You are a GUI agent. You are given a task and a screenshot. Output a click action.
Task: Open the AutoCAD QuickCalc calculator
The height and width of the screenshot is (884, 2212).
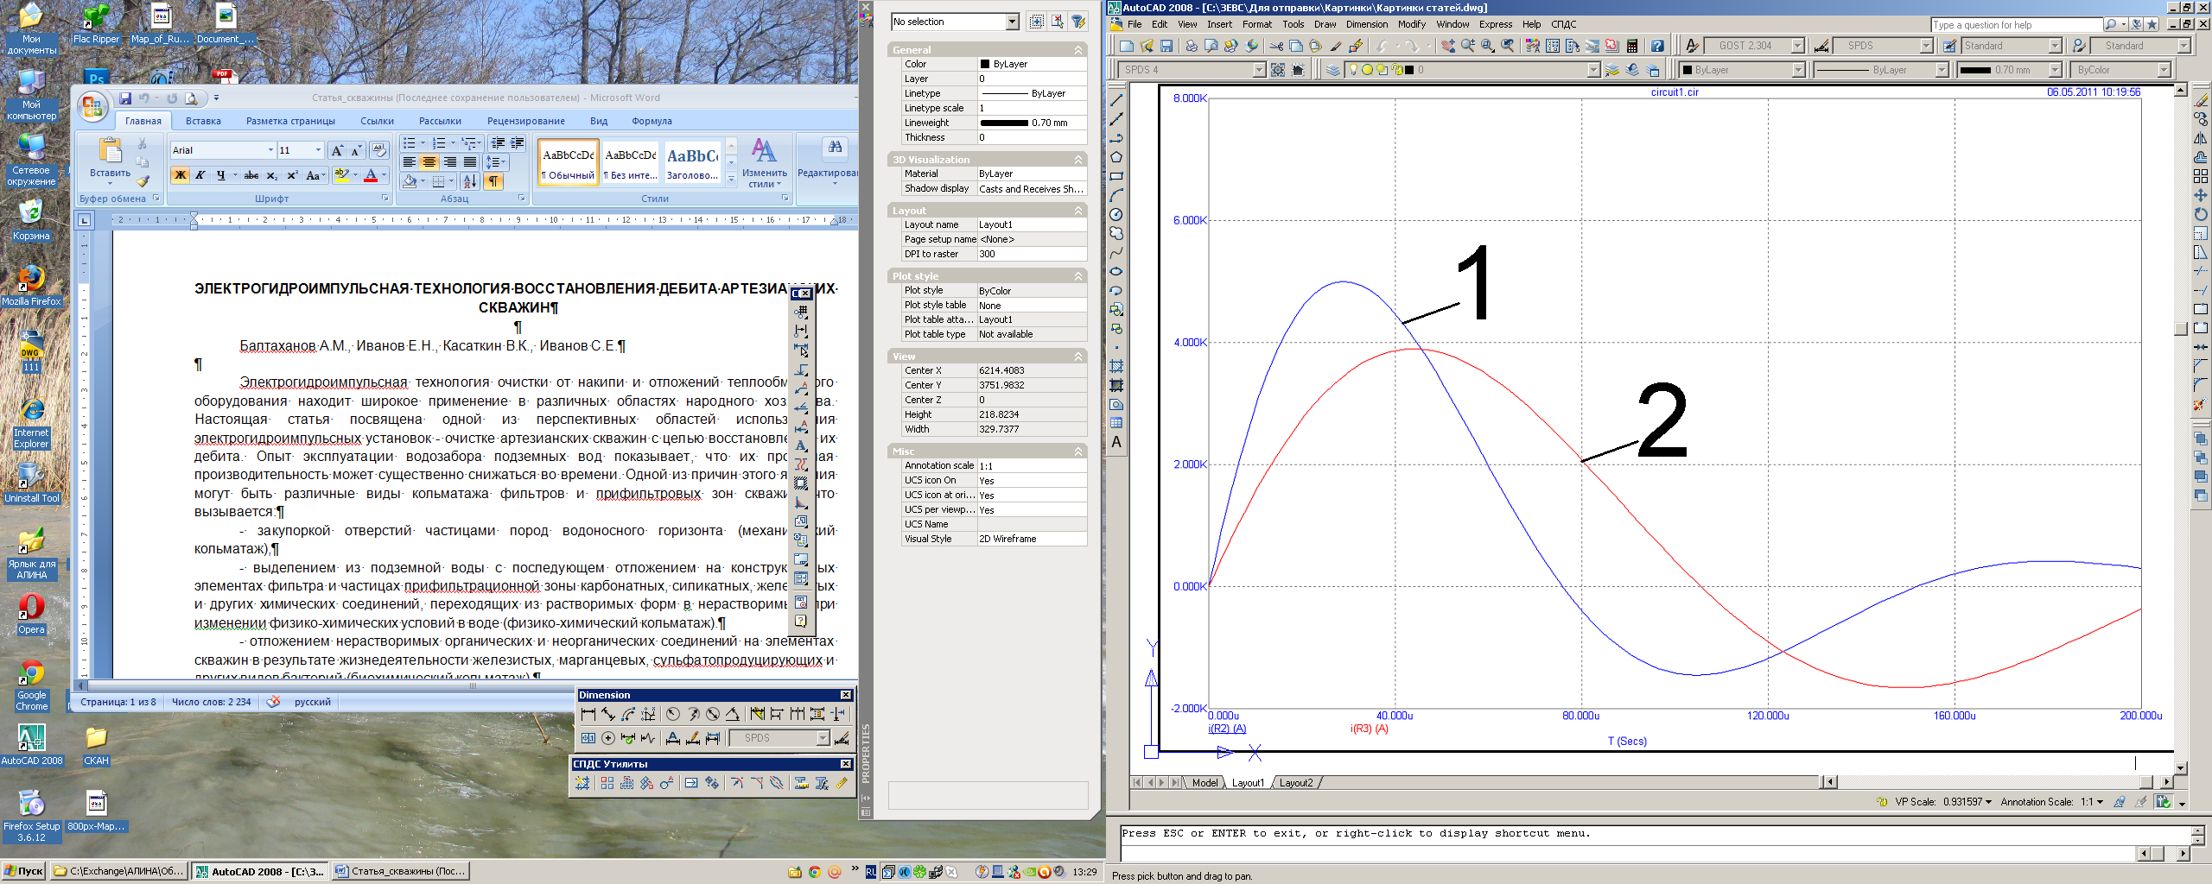point(1632,46)
